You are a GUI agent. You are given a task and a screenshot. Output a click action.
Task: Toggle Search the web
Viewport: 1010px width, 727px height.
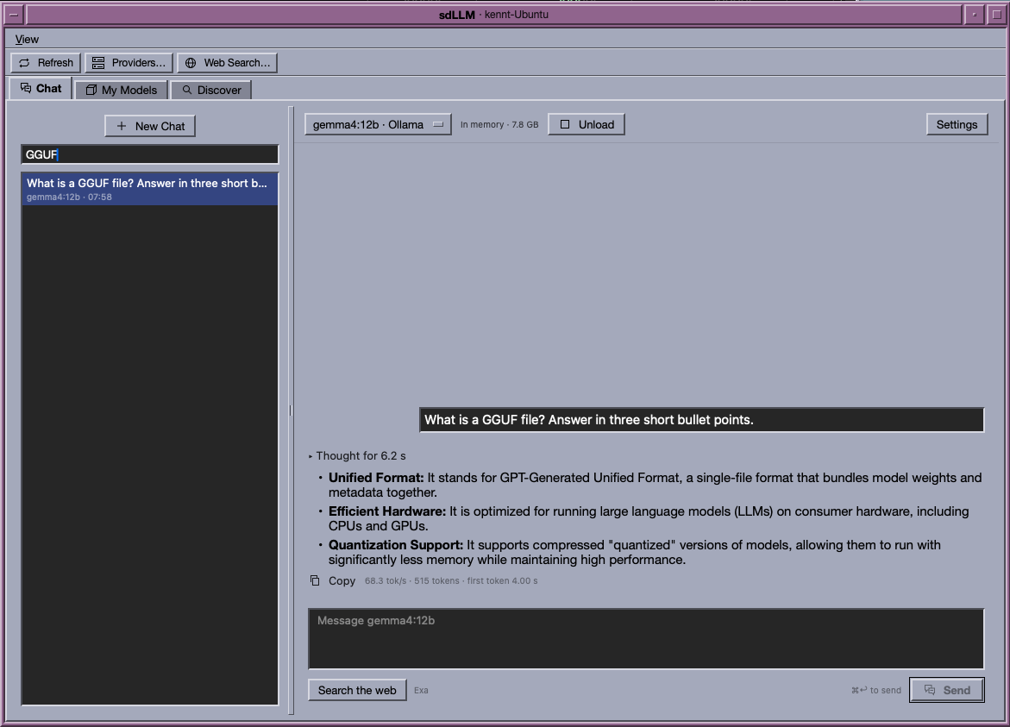tap(357, 690)
